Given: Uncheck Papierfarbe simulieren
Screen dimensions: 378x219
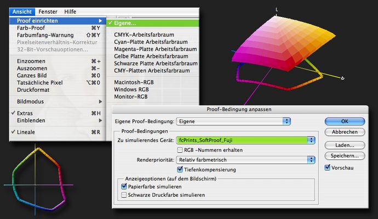Looking at the screenshot, I should (124, 187).
